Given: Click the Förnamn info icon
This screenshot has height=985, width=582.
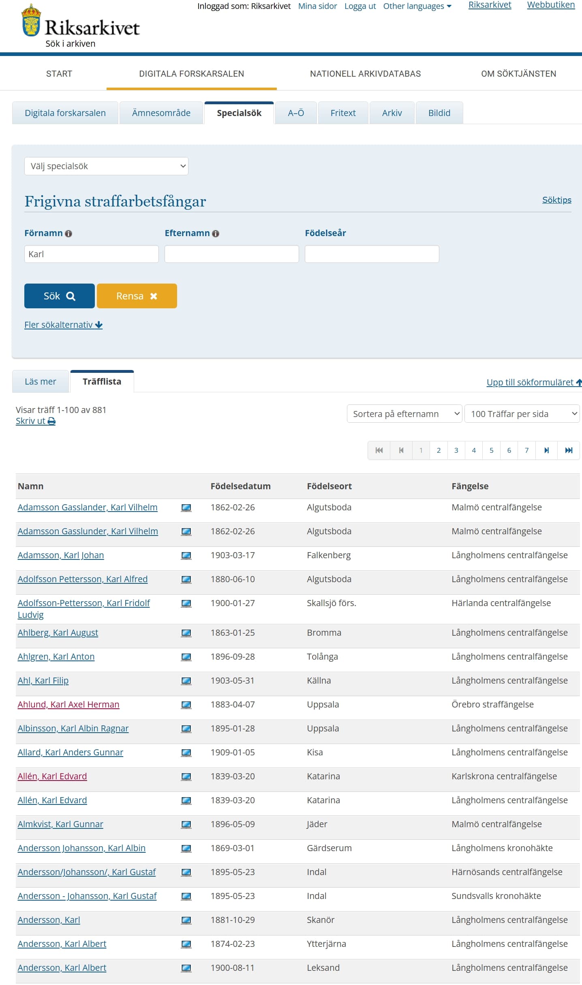Looking at the screenshot, I should click(x=68, y=234).
